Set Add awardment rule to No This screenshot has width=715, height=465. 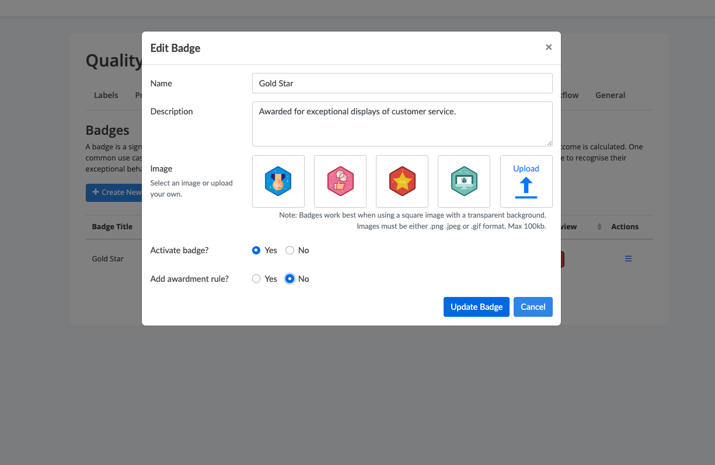(290, 279)
